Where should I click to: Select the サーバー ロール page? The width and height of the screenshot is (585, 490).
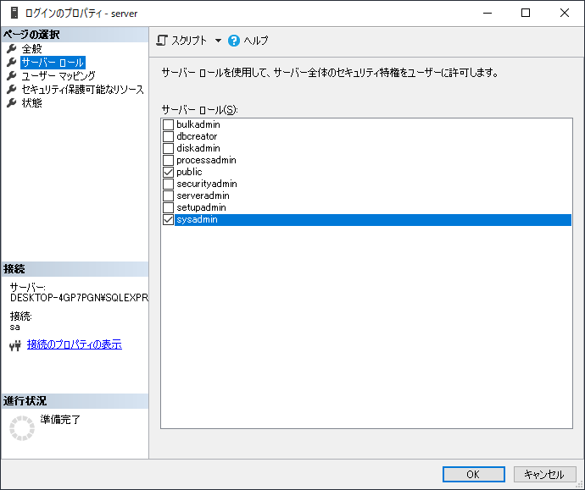pyautogui.click(x=53, y=63)
